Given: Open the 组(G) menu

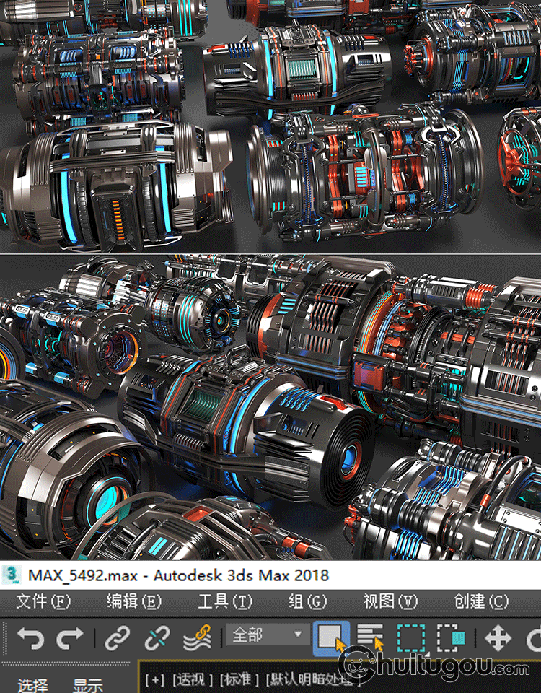Looking at the screenshot, I should pos(308,601).
